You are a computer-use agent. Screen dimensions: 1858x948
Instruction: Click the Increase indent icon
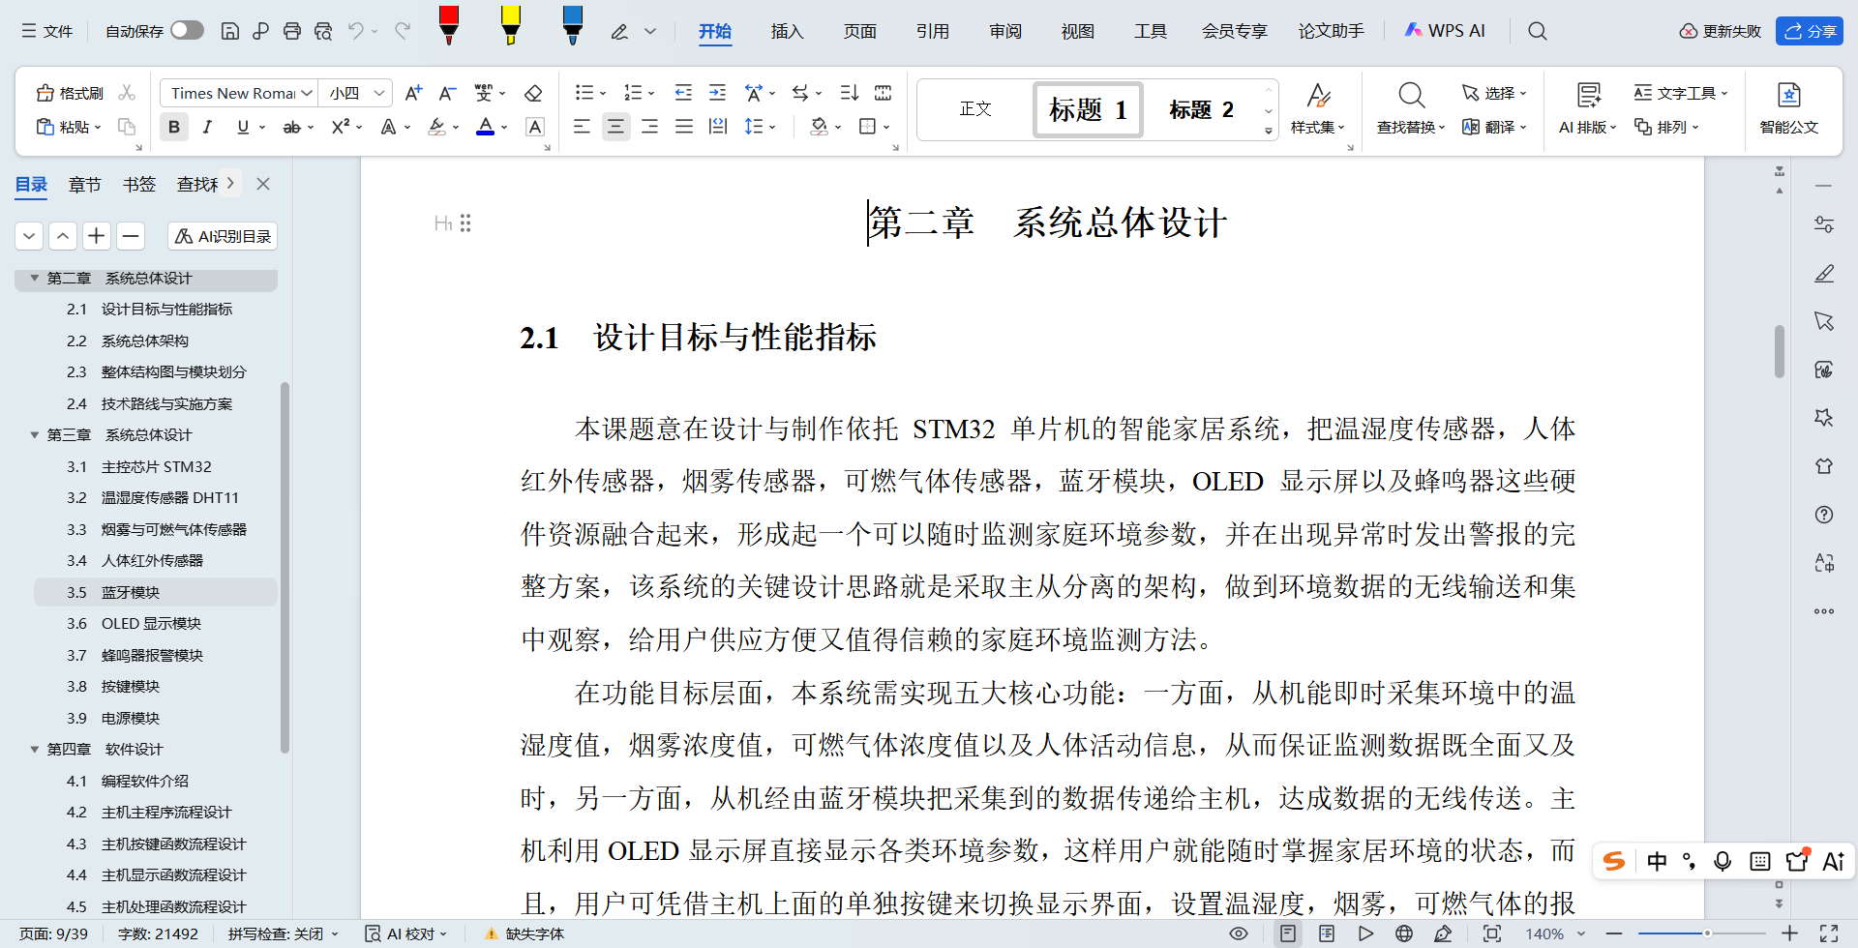(717, 93)
